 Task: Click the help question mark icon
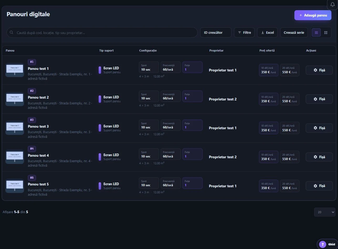(x=322, y=244)
